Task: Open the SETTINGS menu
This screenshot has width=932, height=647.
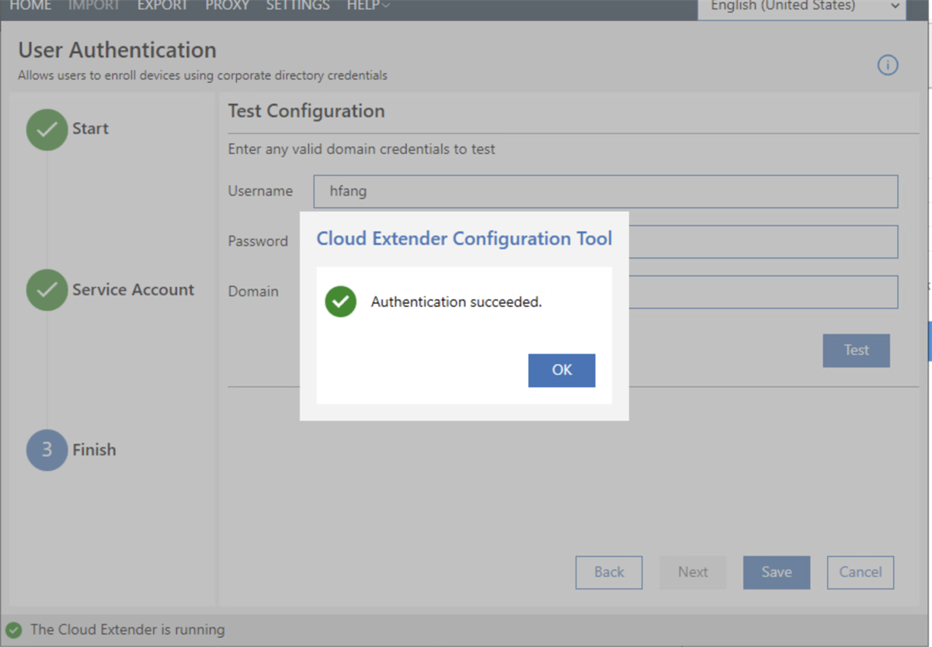Action: coord(297,5)
